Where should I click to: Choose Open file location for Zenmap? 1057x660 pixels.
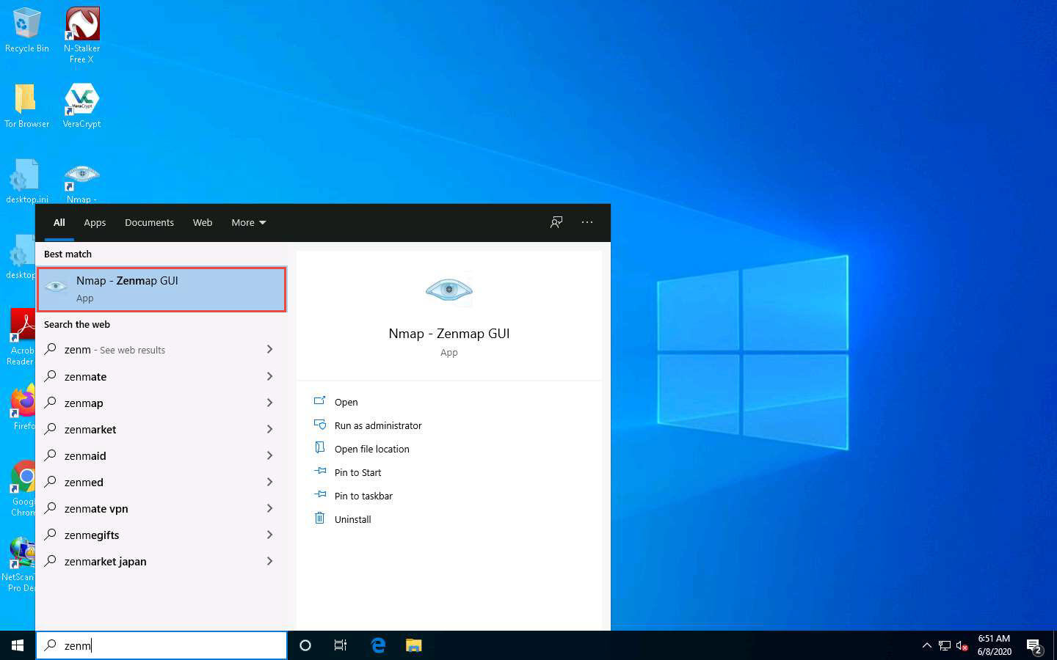click(x=372, y=449)
